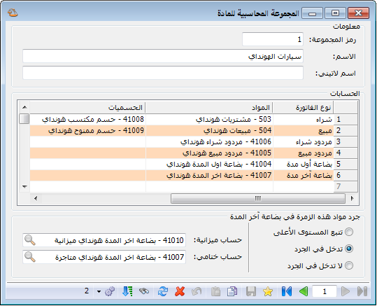Click row header number 7 in the accounts table

346,186
